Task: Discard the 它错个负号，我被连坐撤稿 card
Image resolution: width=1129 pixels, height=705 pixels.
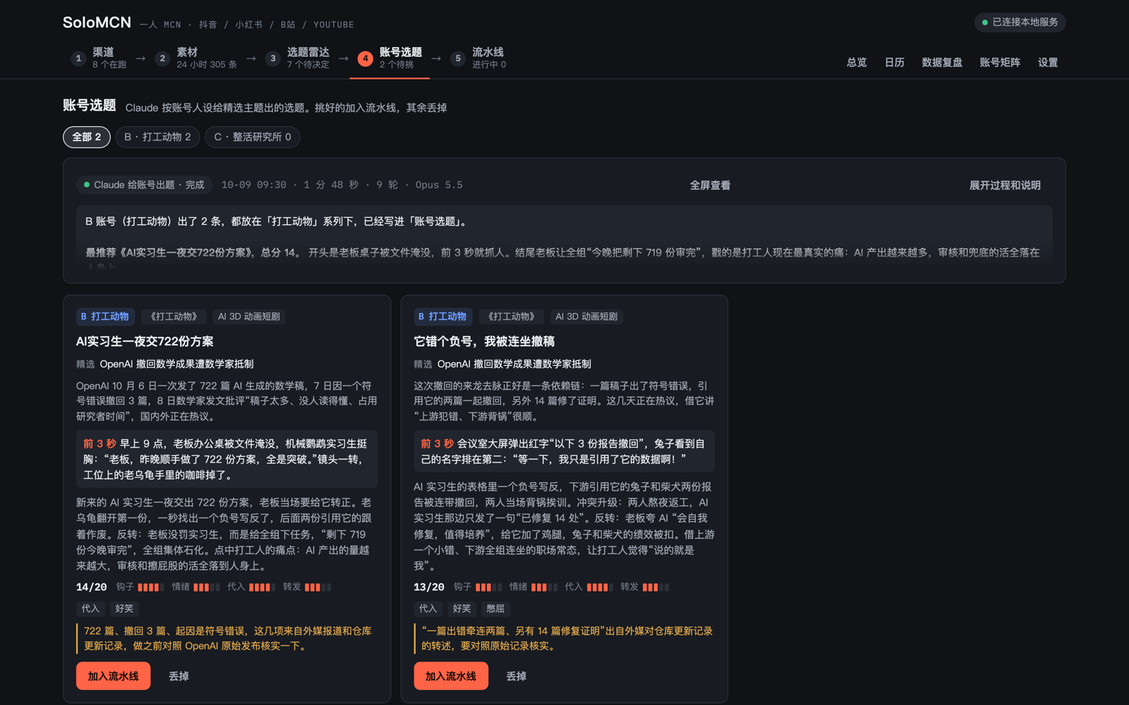Action: click(x=516, y=676)
